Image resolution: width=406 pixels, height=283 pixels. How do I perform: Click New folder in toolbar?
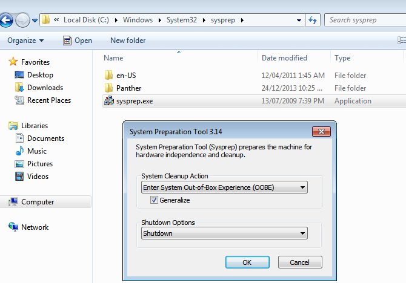[x=128, y=41]
